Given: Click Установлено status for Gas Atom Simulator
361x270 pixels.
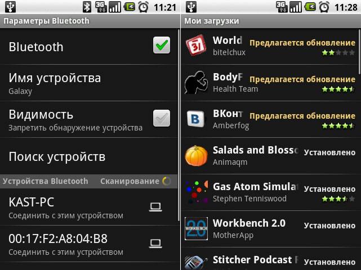Looking at the screenshot, I should 329,189.
